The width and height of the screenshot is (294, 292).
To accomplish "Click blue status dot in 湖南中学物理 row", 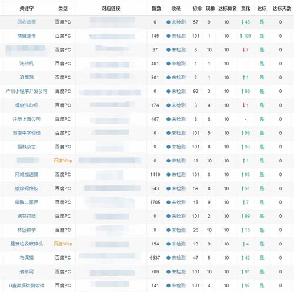I will (168, 133).
